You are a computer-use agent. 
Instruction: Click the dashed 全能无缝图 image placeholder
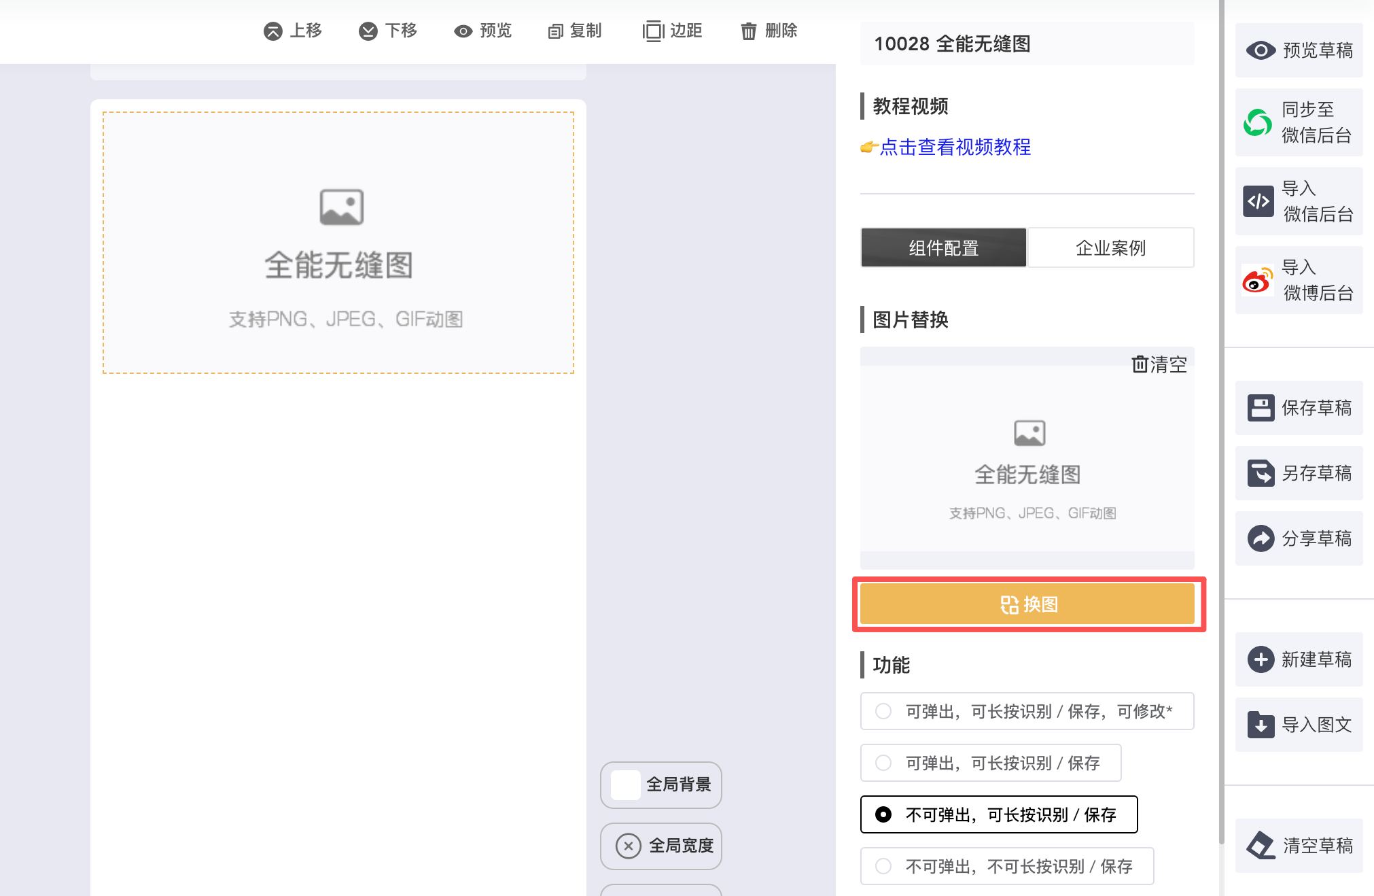[x=338, y=243]
